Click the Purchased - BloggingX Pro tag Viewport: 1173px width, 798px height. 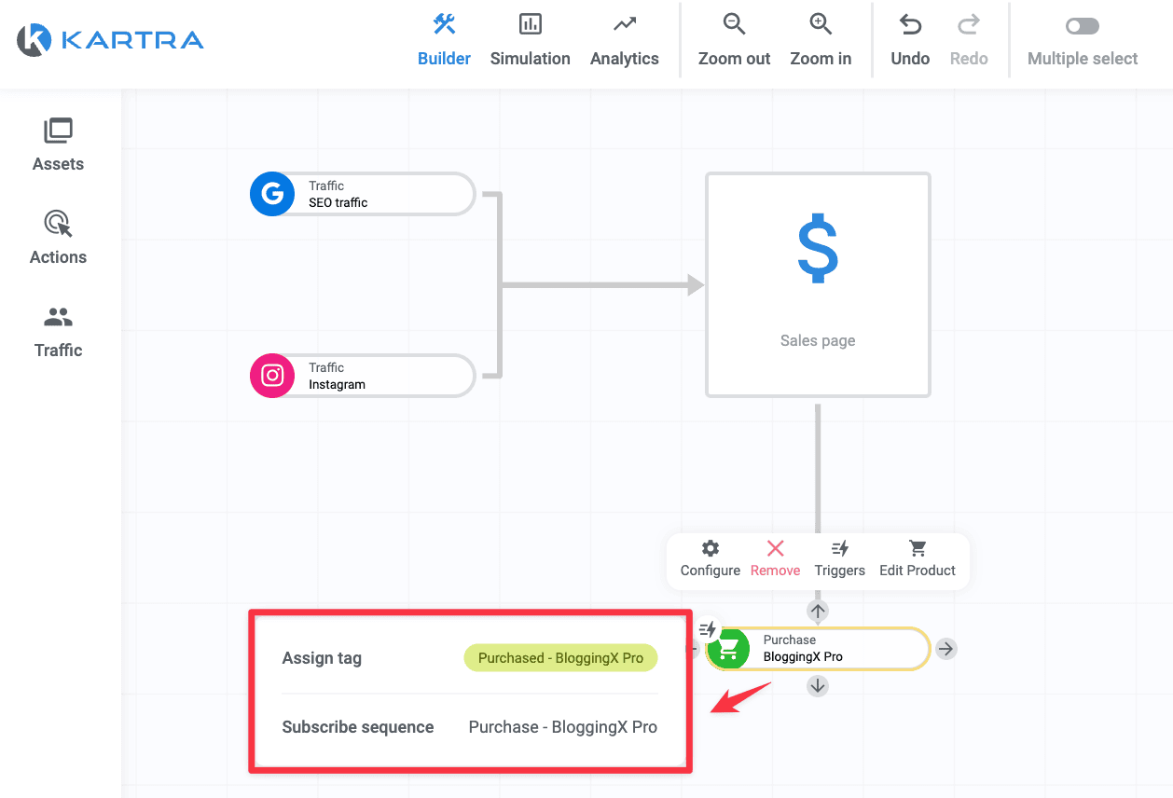point(560,658)
